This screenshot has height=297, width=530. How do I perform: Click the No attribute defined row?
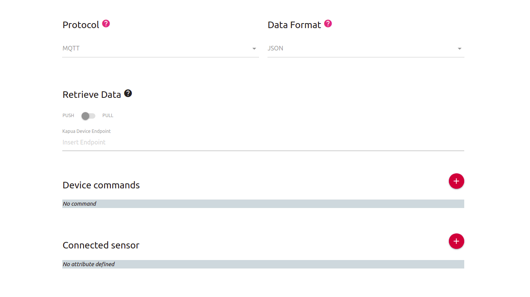pos(263,264)
